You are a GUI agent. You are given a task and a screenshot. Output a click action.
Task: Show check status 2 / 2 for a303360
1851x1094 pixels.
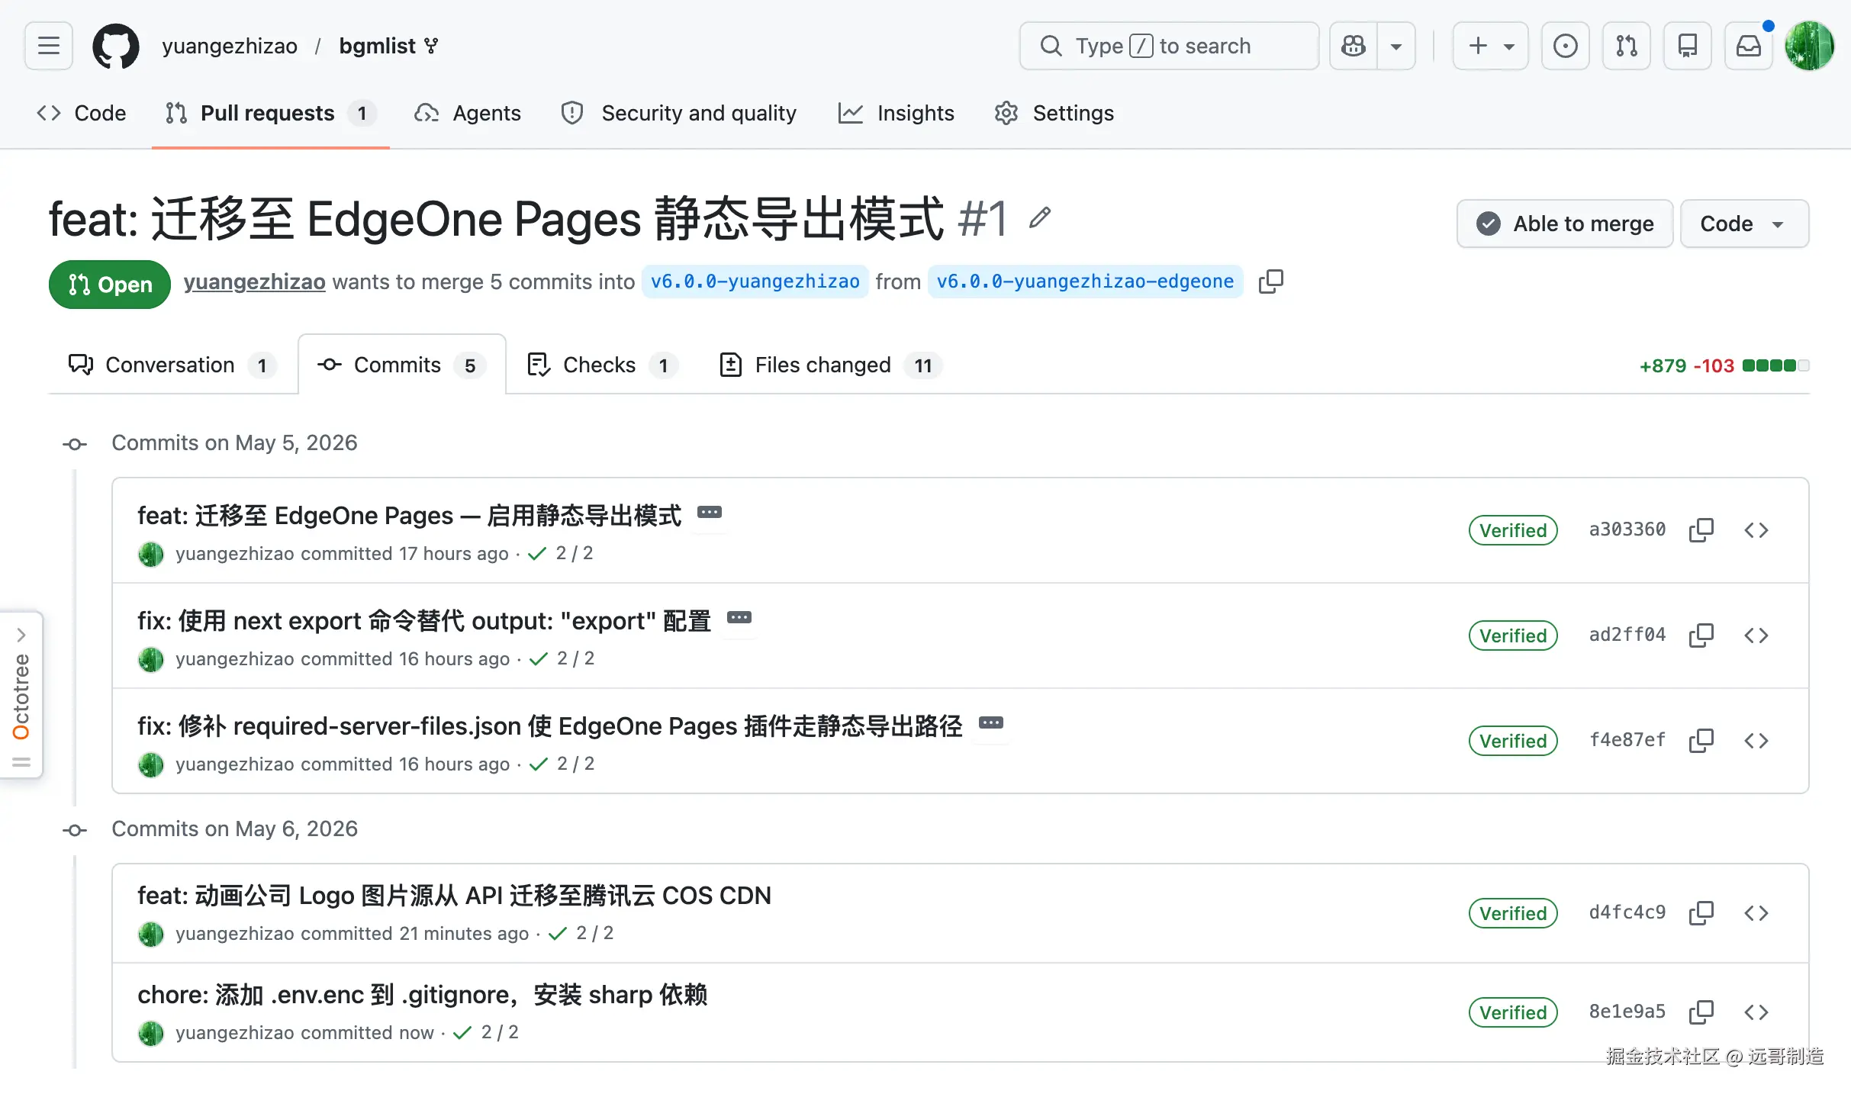pos(560,553)
